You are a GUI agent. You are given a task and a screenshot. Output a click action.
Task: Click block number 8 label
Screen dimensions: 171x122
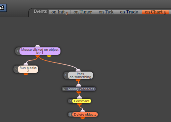click(70, 115)
